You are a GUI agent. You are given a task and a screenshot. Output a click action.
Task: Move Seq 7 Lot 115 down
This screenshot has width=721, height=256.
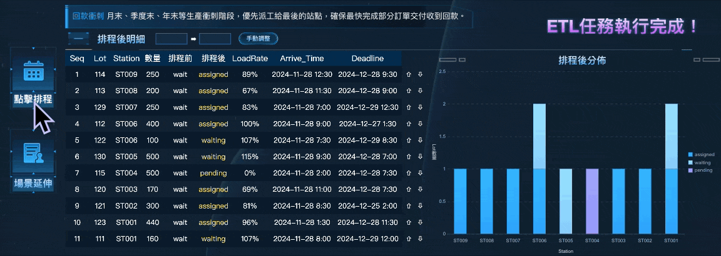(x=420, y=173)
